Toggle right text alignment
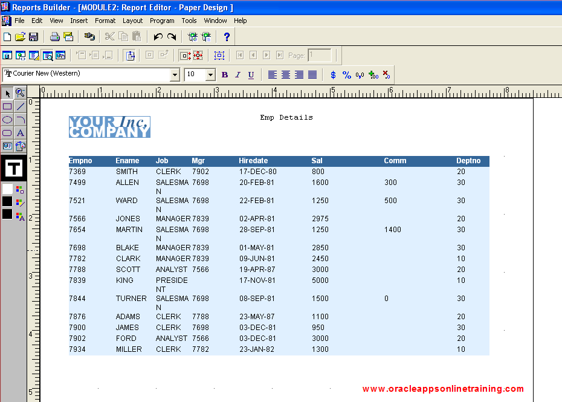 coord(299,74)
